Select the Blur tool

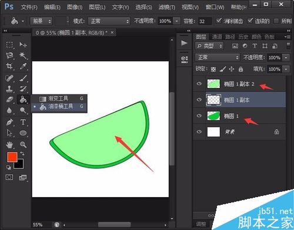click(9, 110)
